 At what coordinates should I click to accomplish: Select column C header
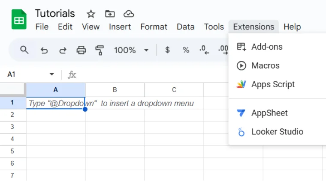[x=174, y=90]
